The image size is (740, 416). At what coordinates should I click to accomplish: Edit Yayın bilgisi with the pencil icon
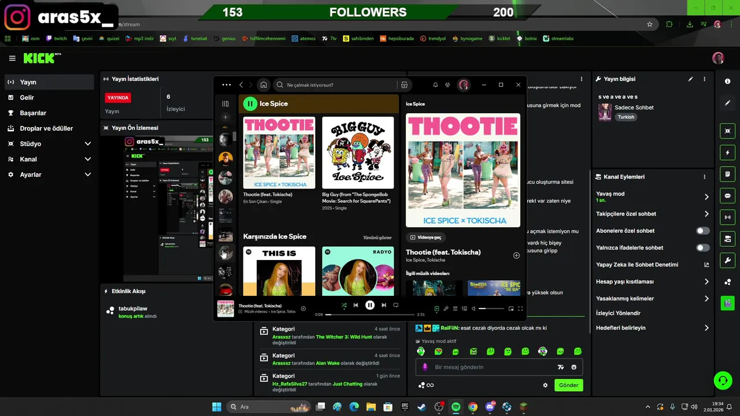[690, 79]
